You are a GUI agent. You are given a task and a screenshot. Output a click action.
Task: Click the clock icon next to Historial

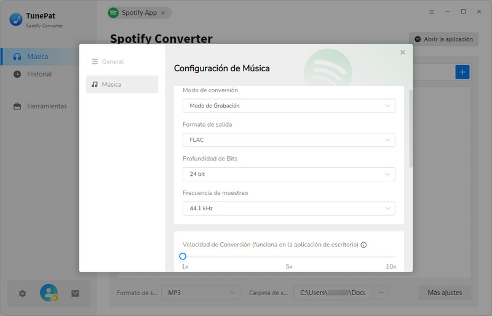point(17,74)
